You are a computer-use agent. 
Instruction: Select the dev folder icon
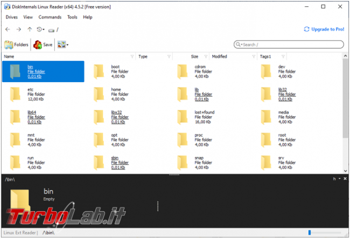pyautogui.click(x=266, y=72)
